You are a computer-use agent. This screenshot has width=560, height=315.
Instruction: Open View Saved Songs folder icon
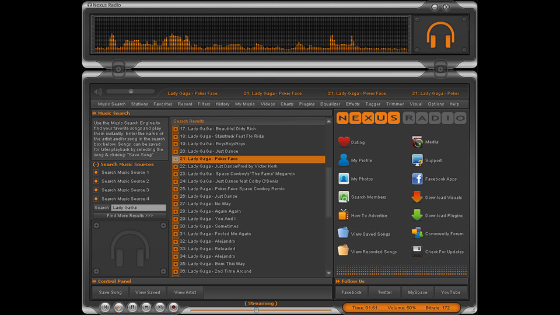pyautogui.click(x=343, y=233)
